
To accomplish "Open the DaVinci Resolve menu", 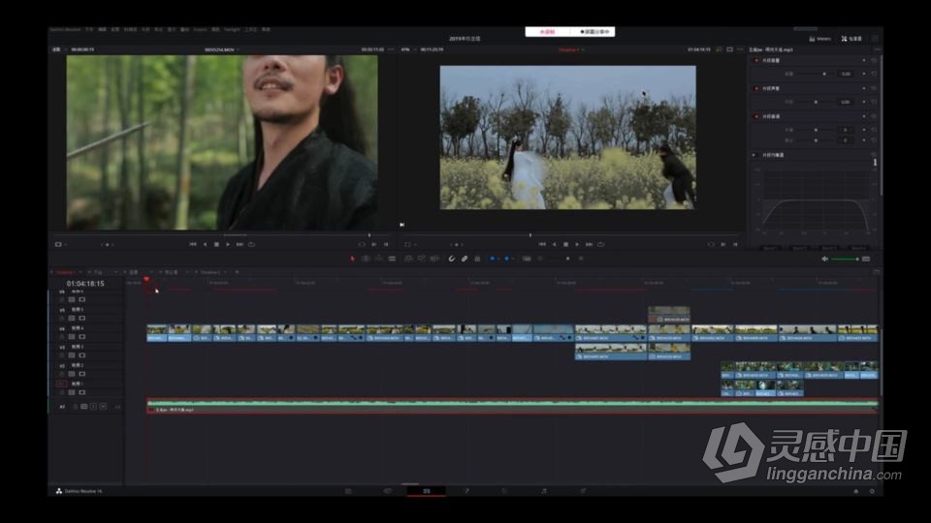I will tap(65, 30).
